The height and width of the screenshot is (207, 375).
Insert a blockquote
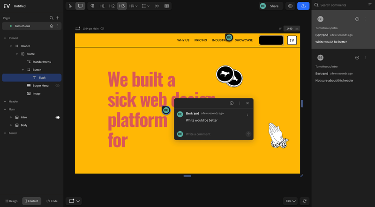(x=157, y=6)
